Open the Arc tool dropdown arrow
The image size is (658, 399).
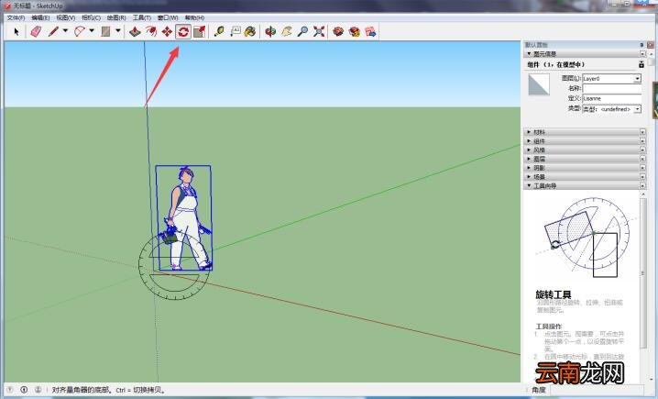[x=92, y=30]
